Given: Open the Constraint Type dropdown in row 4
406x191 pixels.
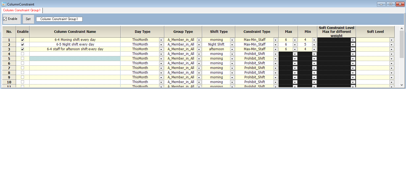Looking at the screenshot, I should (x=276, y=54).
